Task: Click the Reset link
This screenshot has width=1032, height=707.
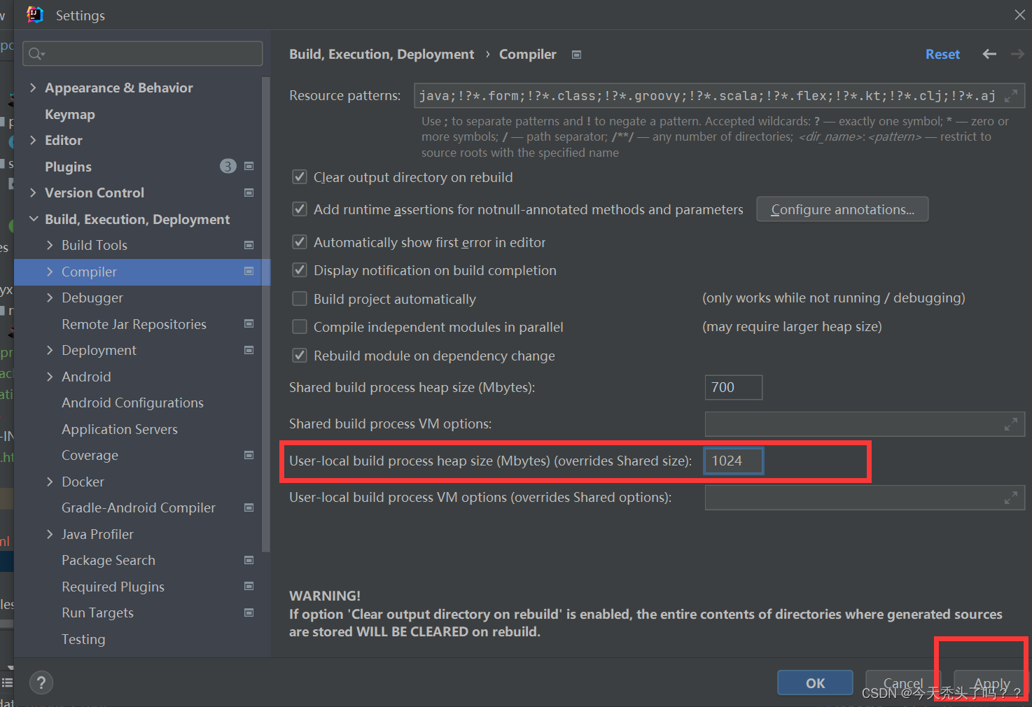Action: tap(942, 54)
